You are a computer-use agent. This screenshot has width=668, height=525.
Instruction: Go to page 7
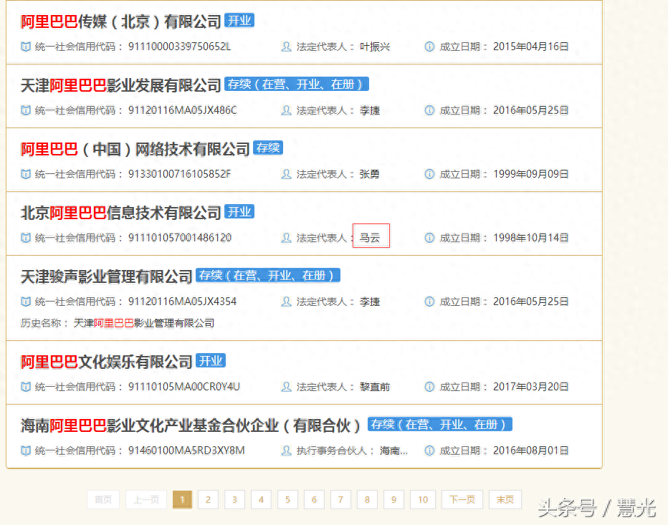(340, 499)
